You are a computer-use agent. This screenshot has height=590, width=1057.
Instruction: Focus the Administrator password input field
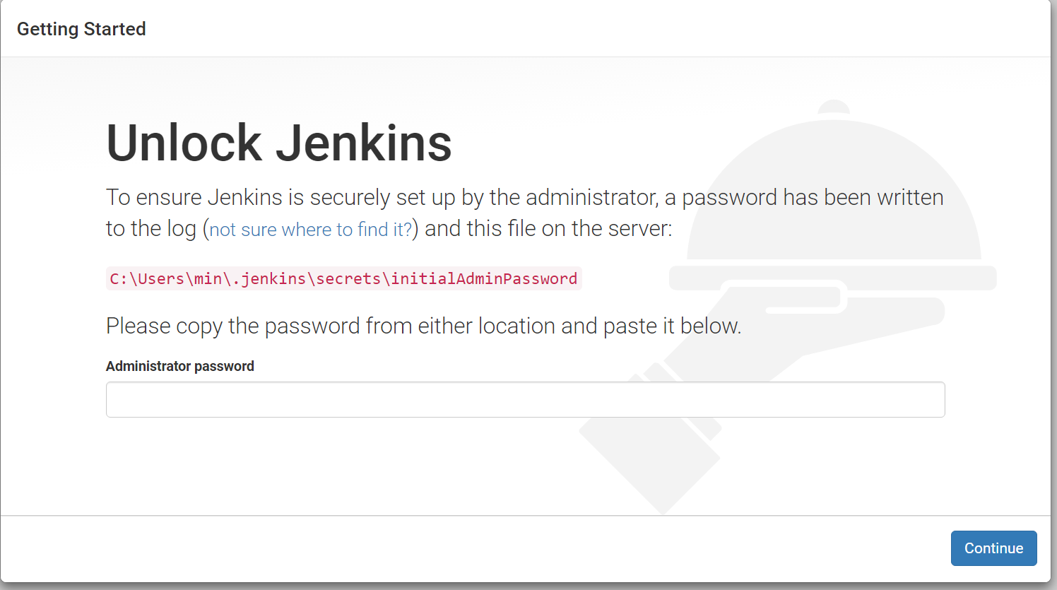[525, 400]
